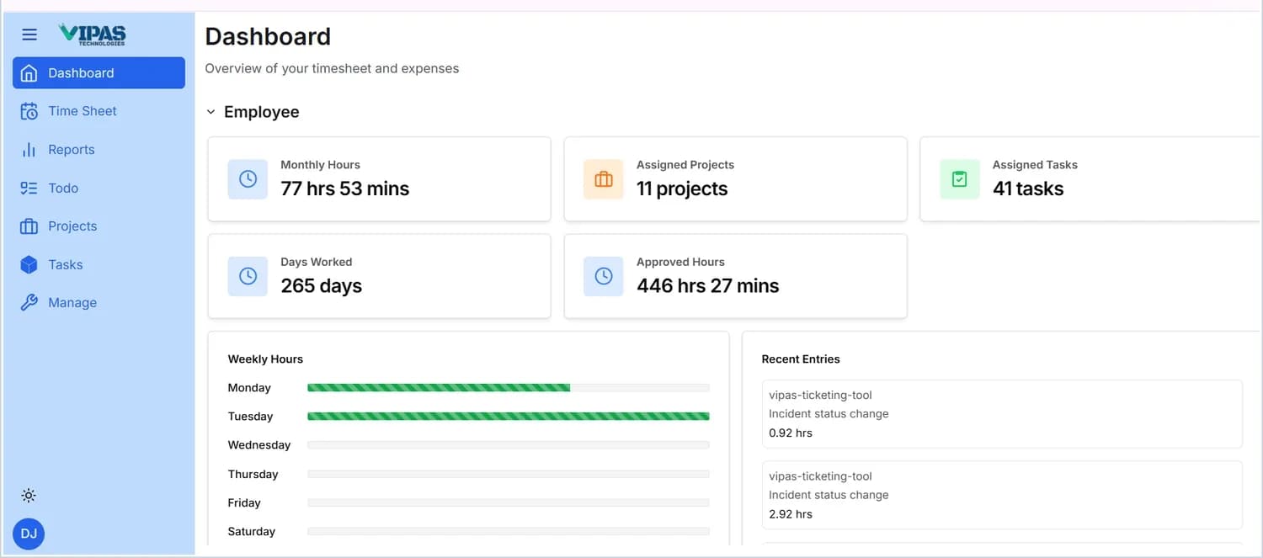The image size is (1263, 558).
Task: Click the Tasks cube icon
Action: [x=29, y=264]
